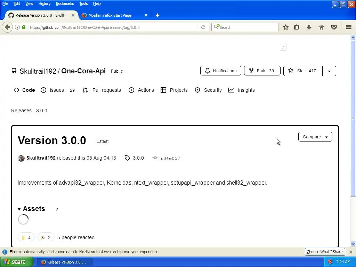Click Skulltrail192 author name in release
Viewport: 356px width, 267px height.
(41, 158)
